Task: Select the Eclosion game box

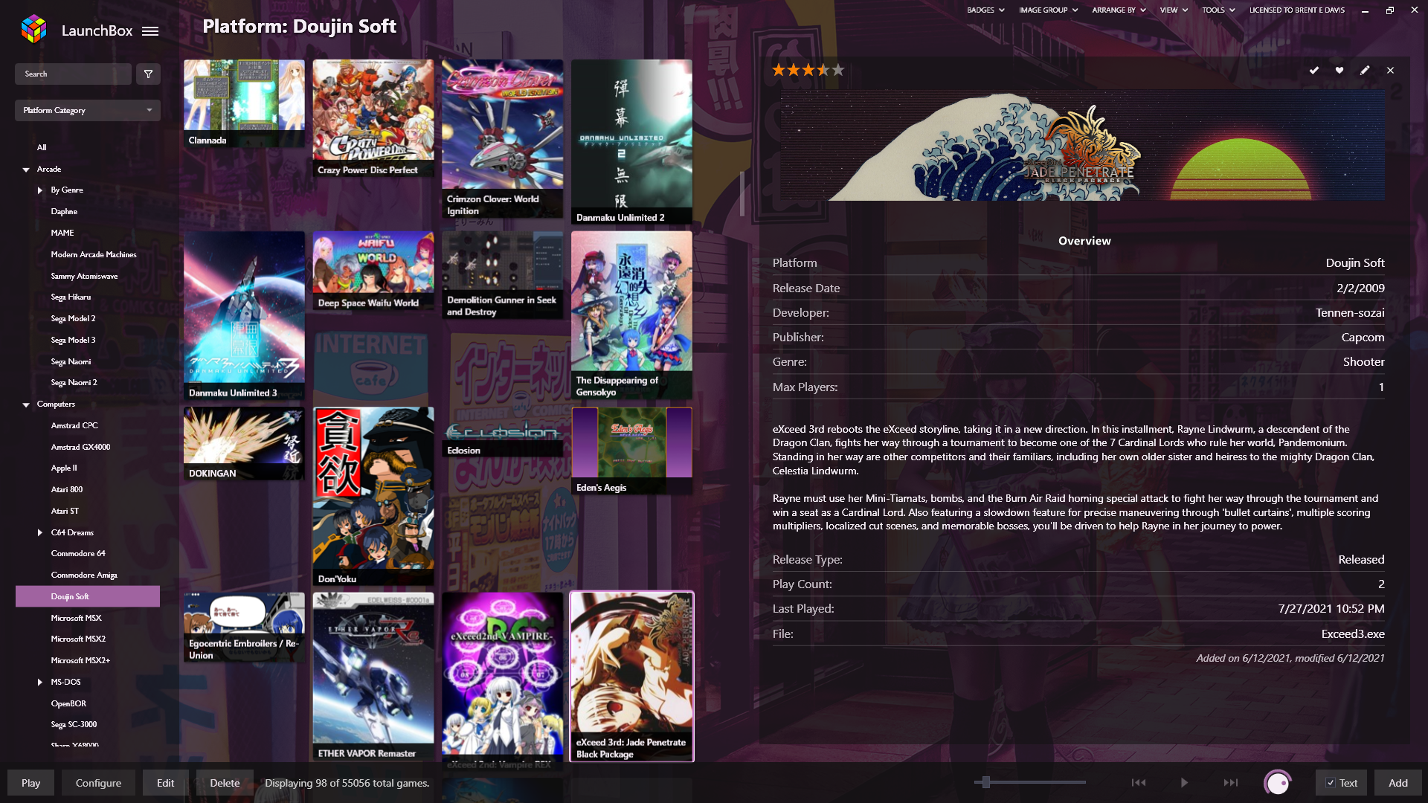Action: click(502, 433)
